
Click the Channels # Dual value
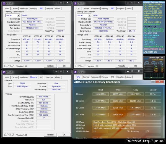tap(56, 83)
